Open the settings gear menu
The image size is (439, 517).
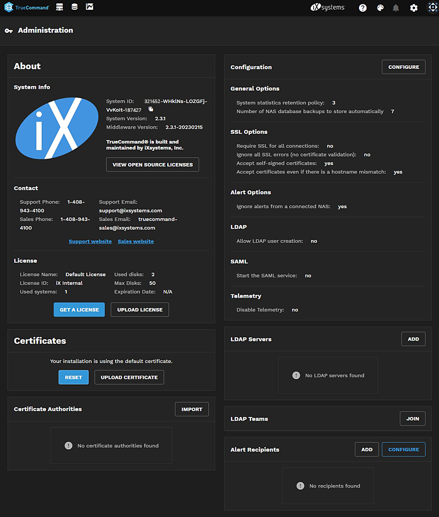point(414,8)
